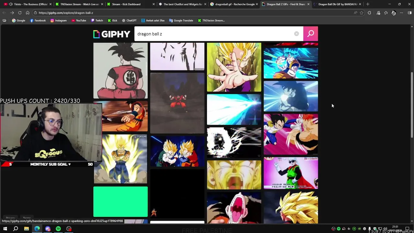The width and height of the screenshot is (414, 233).
Task: Go forward with the browser forward arrow
Action: [x=12, y=13]
